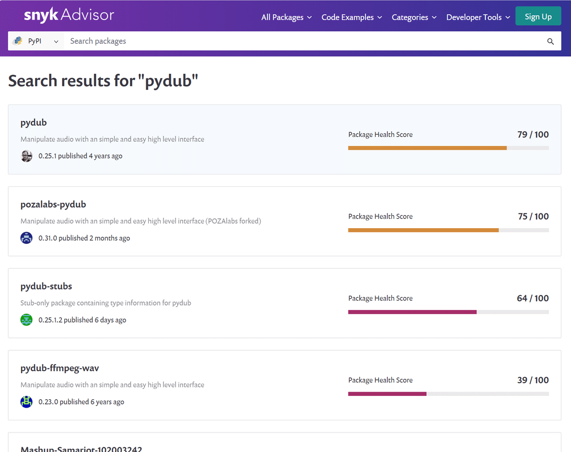Open the Categories menu

click(414, 17)
